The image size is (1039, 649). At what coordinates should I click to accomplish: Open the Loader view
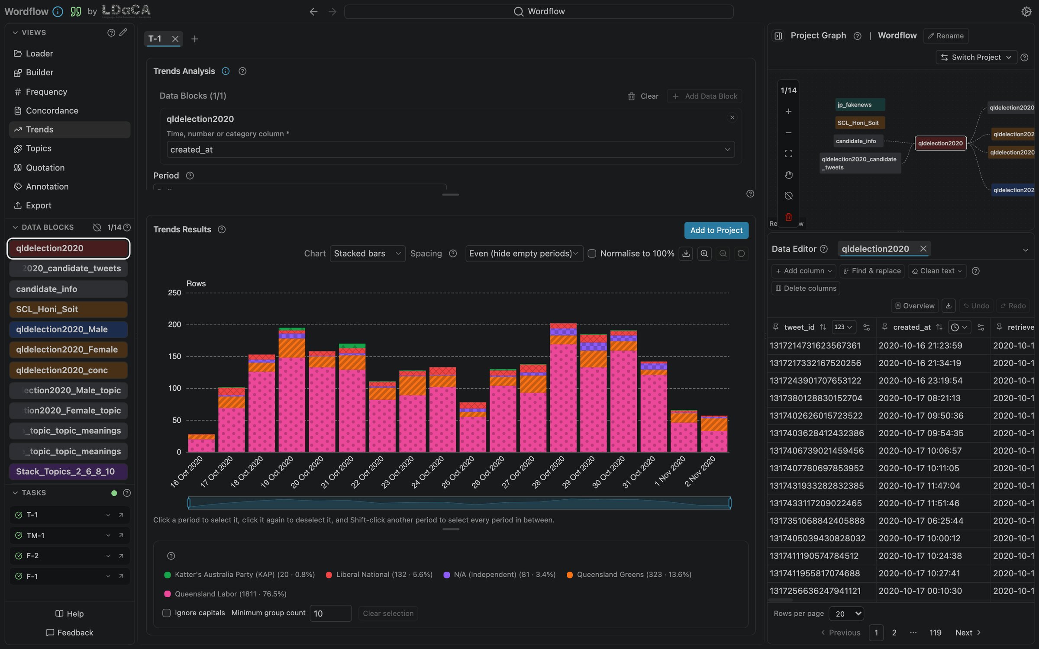pos(69,54)
